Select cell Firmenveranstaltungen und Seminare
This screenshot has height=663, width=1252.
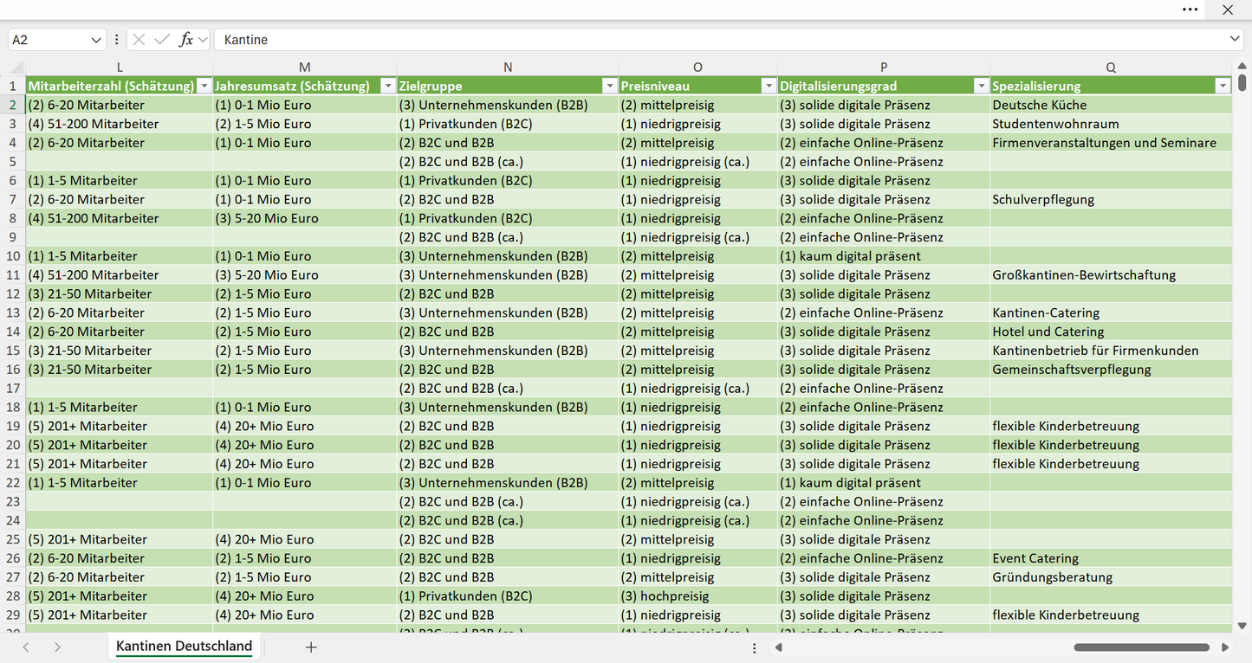(1111, 143)
